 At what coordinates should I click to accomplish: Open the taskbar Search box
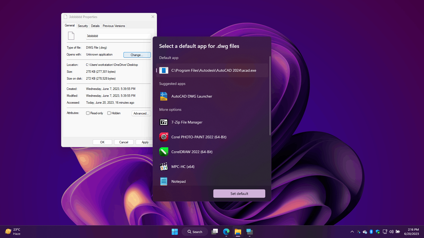point(195,232)
